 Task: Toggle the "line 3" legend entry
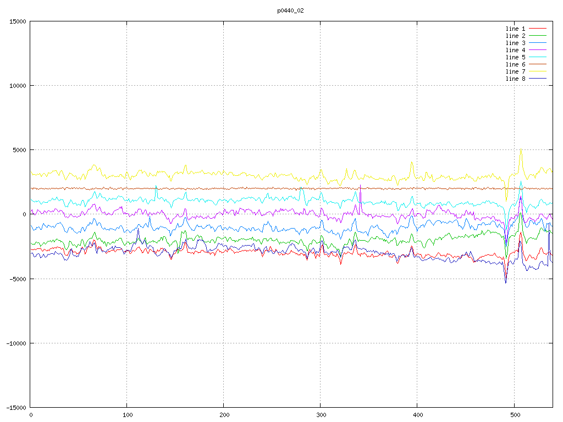[515, 43]
